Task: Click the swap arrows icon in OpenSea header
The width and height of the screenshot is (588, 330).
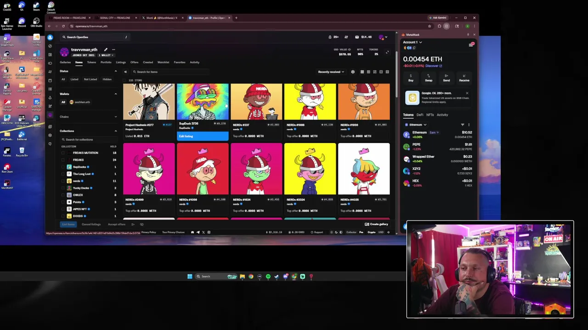Action: [x=346, y=37]
